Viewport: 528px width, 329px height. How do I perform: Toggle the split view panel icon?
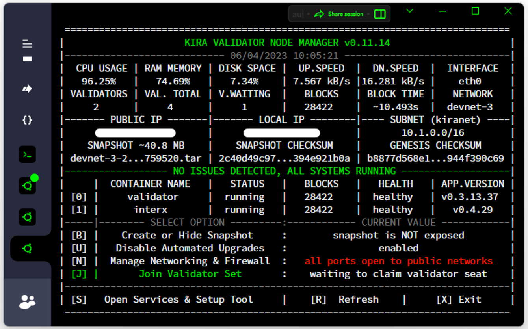coord(380,14)
